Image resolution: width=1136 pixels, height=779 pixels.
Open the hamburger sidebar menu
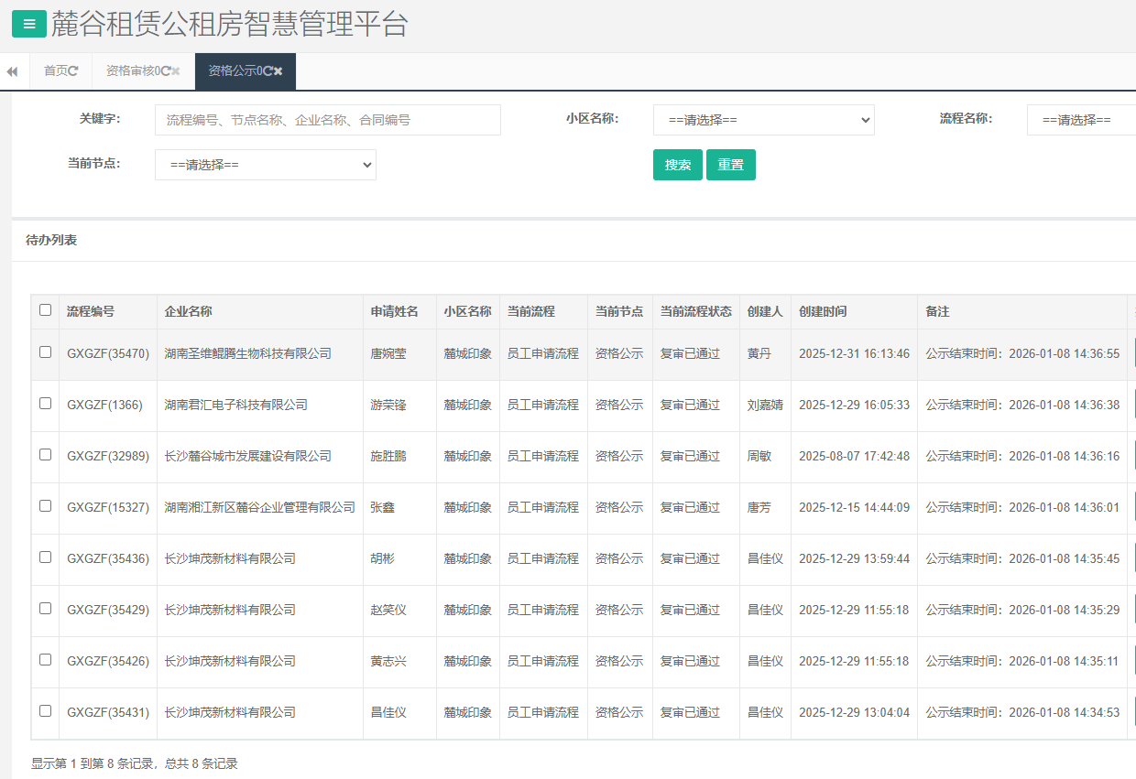[28, 24]
